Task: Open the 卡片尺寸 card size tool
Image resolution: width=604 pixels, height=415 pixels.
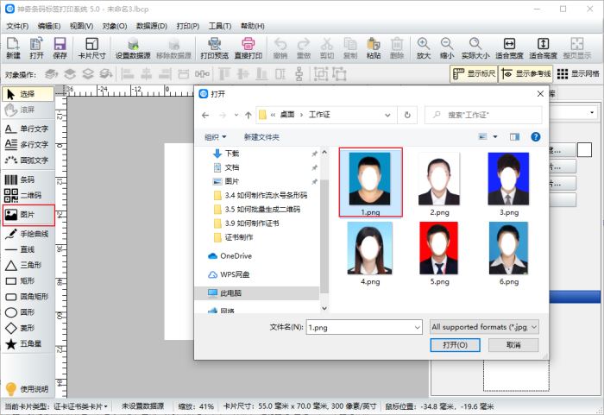Action: tap(91, 47)
